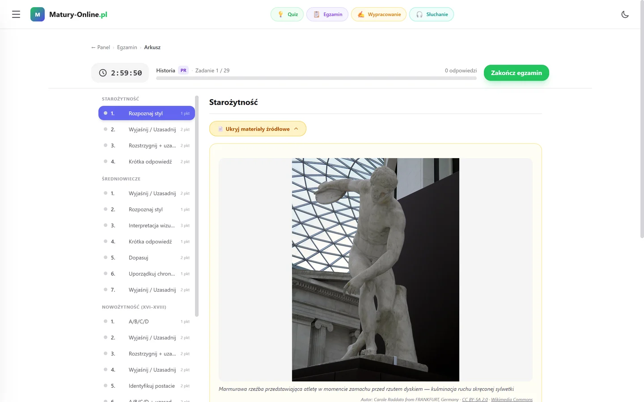Toggle dark mode with the moon icon

pos(625,14)
